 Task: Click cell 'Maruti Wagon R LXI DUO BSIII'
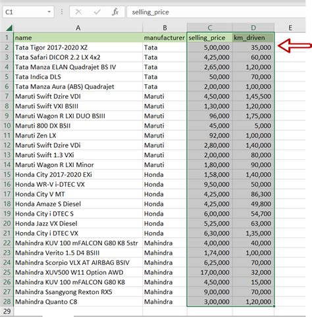coord(78,116)
